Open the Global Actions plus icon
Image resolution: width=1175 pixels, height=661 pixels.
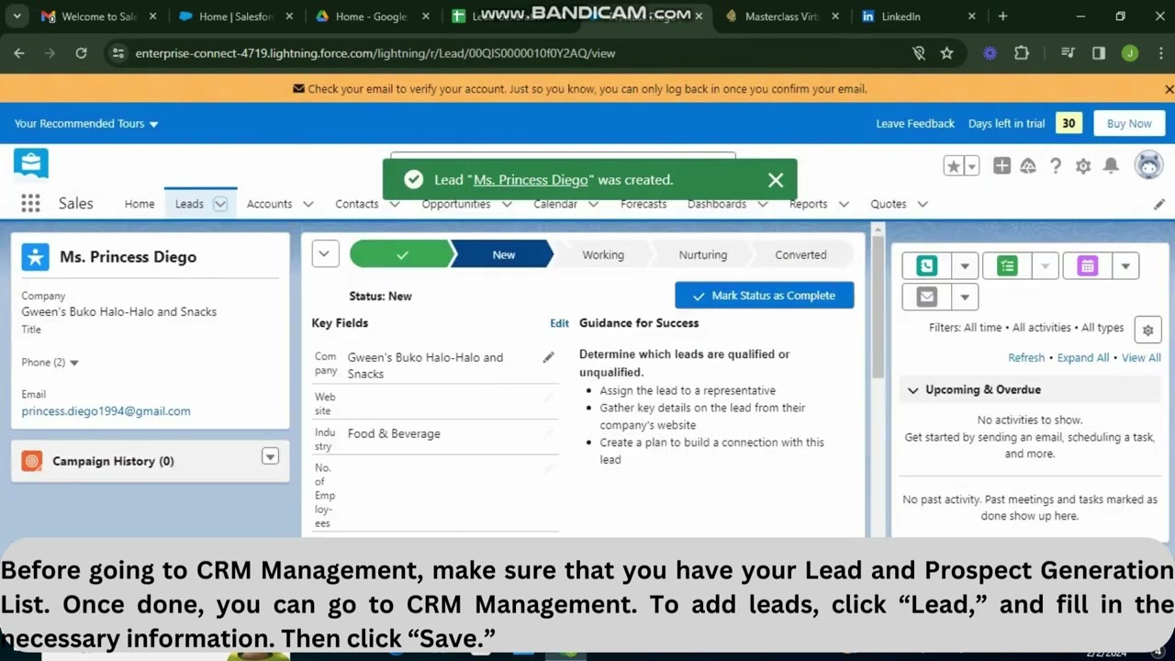pyautogui.click(x=1002, y=165)
